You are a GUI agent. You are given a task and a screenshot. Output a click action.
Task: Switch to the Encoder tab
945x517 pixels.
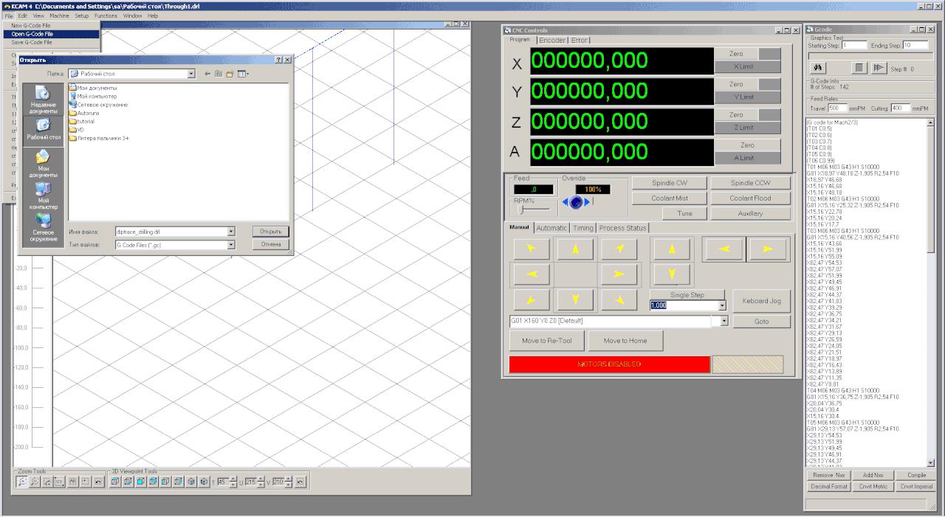click(x=552, y=41)
